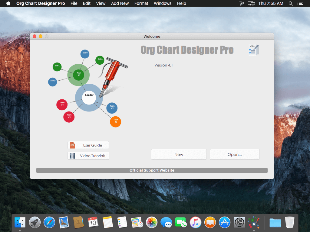The image size is (310, 232).
Task: Visit the Official Support Website
Action: tap(152, 170)
